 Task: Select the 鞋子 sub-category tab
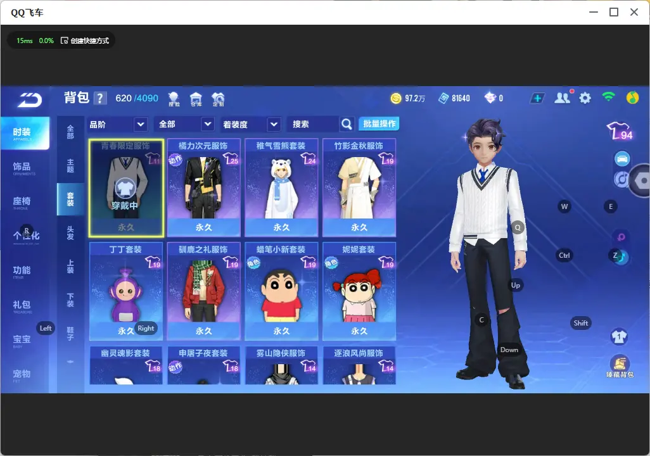[70, 334]
